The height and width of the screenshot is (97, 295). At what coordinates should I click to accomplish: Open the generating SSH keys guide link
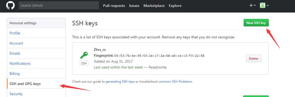click(x=120, y=82)
